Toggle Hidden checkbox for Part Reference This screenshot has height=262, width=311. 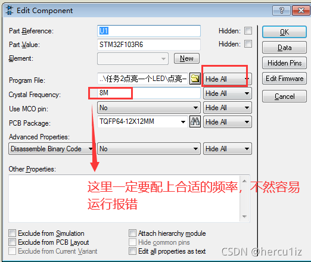coord(248,31)
